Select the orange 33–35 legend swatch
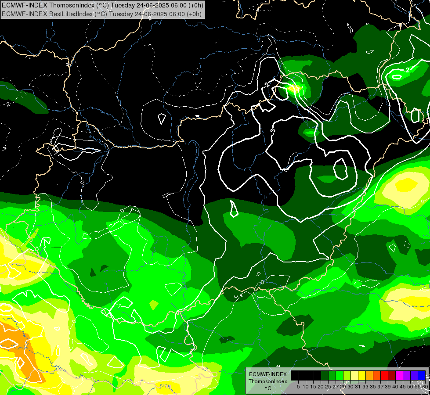This screenshot has width=430, height=395. (369, 375)
